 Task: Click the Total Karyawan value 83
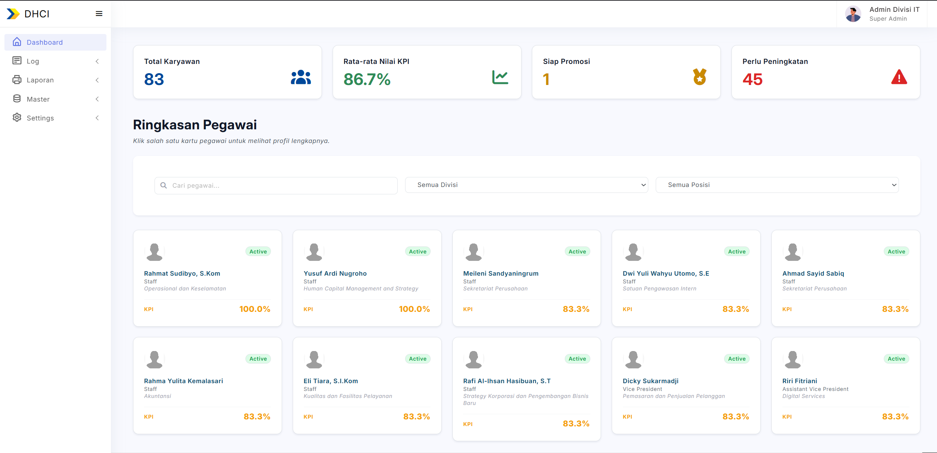(154, 79)
